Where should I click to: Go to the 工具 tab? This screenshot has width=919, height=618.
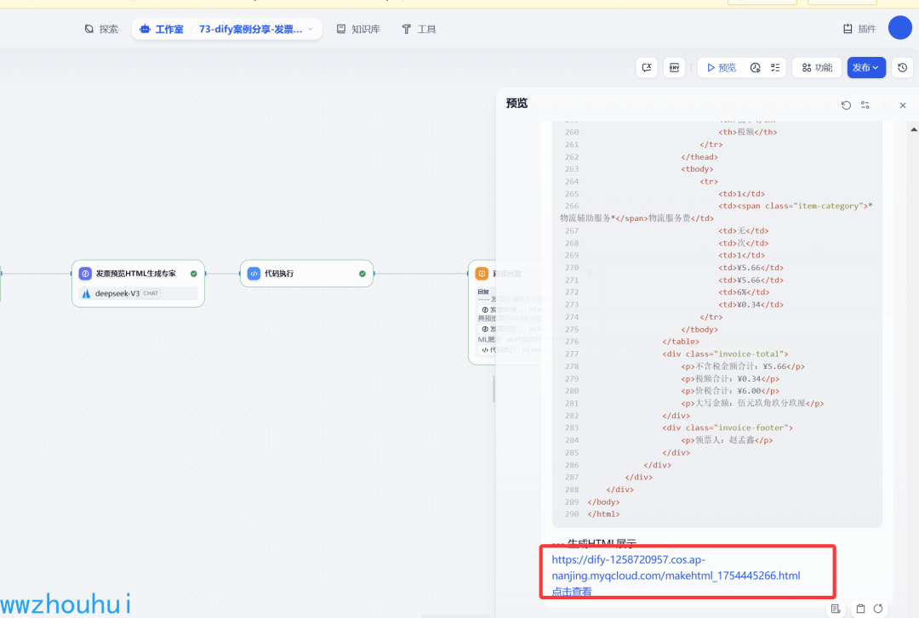click(x=419, y=29)
